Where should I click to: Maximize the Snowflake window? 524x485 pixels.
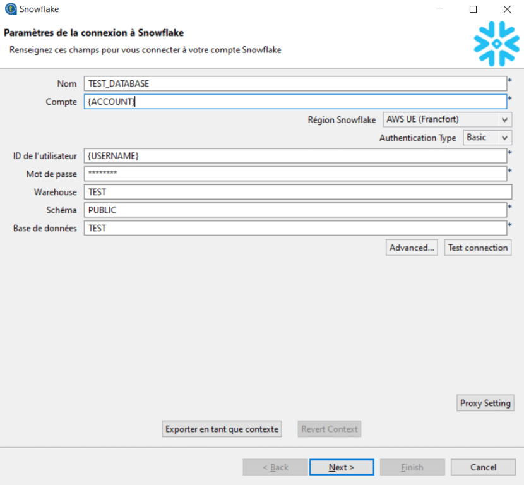(x=473, y=9)
